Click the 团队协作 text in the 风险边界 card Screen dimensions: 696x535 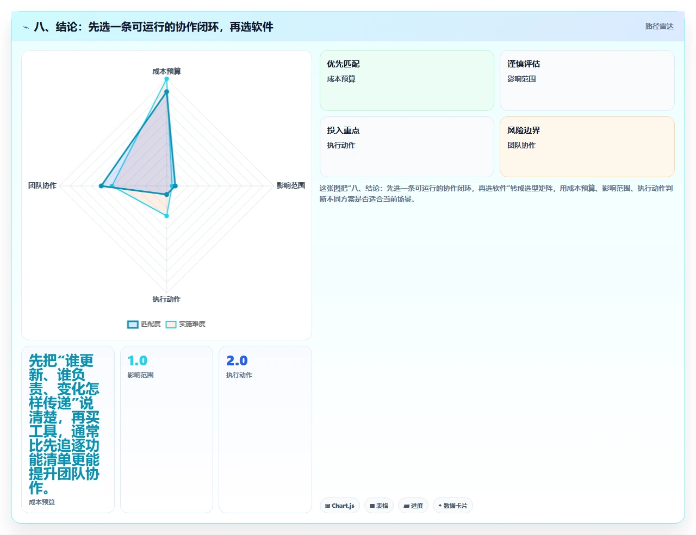tap(521, 145)
